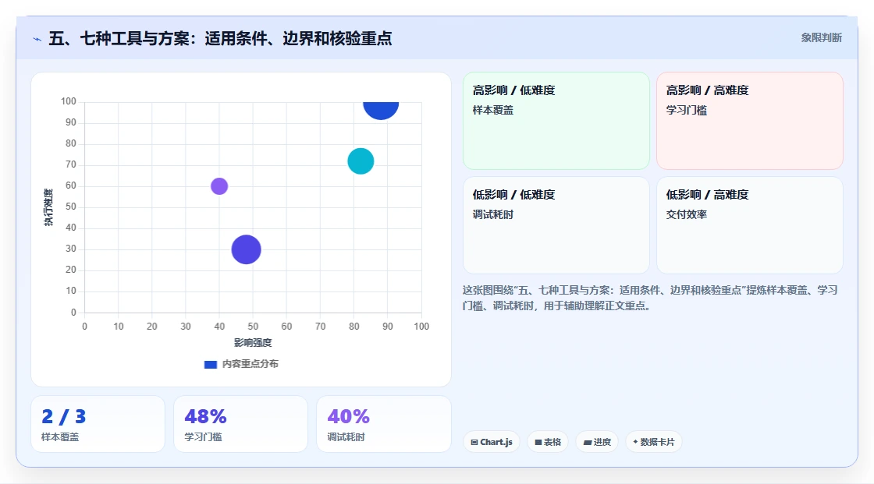Select the dark blue bubble at the chart's top edge

[x=381, y=110]
